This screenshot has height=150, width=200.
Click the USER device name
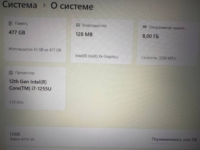15,134
